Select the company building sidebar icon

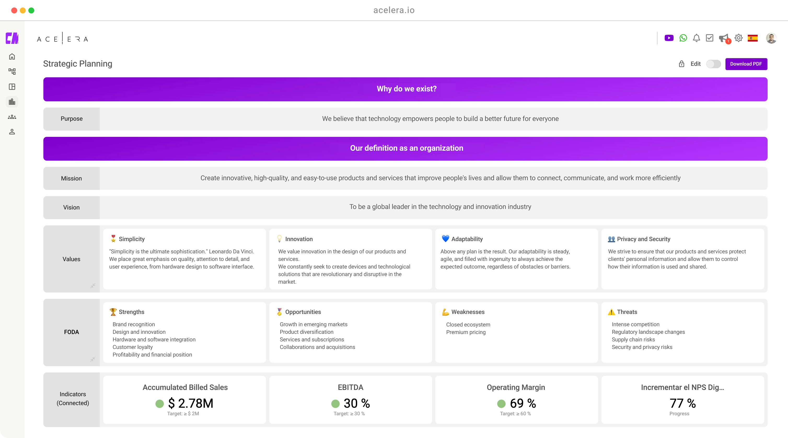(12, 102)
